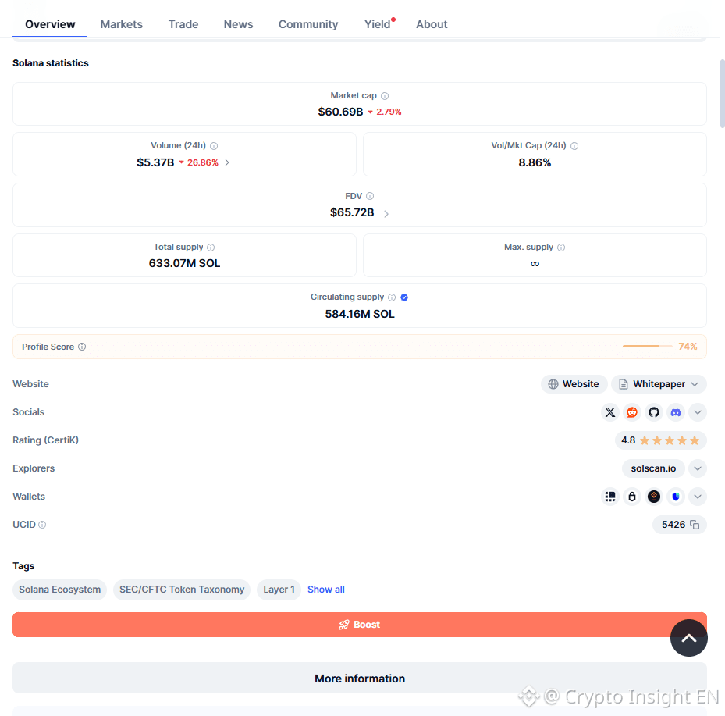Open the Discord social link
This screenshot has width=725, height=716.
676,412
